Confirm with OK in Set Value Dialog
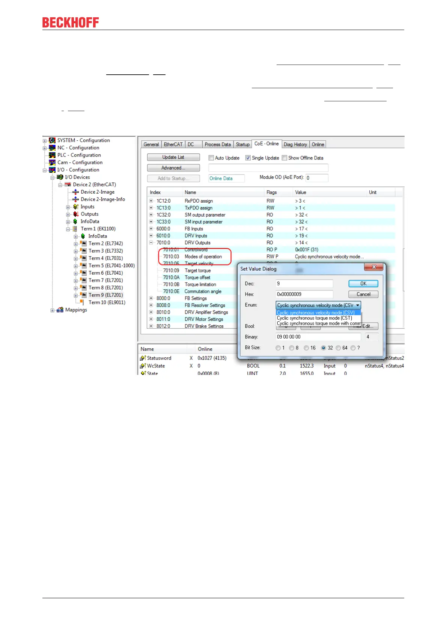 pyautogui.click(x=363, y=284)
